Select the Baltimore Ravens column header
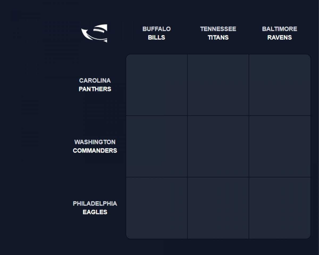Viewport: 319px width, 255px height. pyautogui.click(x=280, y=33)
